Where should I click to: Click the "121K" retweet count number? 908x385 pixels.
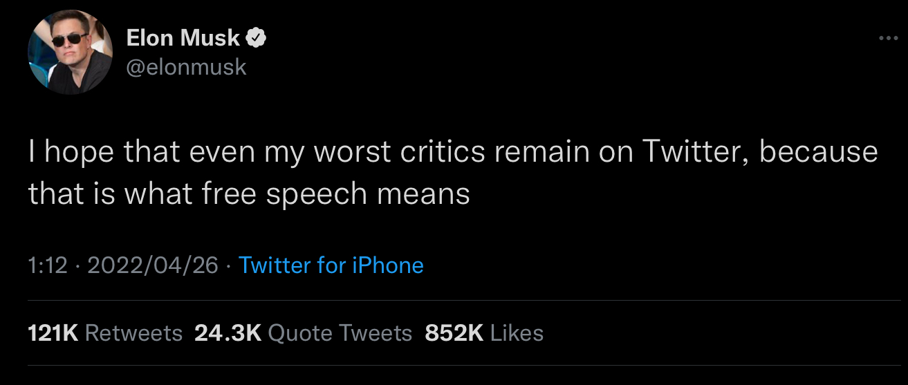53,333
